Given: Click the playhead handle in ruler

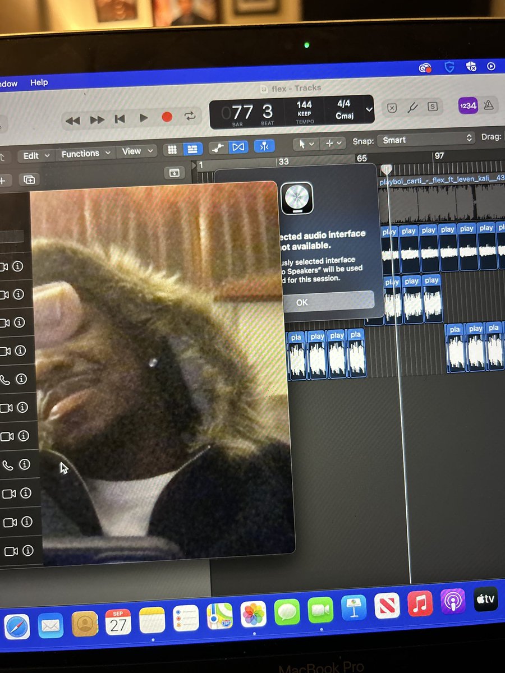Looking at the screenshot, I should click(386, 169).
